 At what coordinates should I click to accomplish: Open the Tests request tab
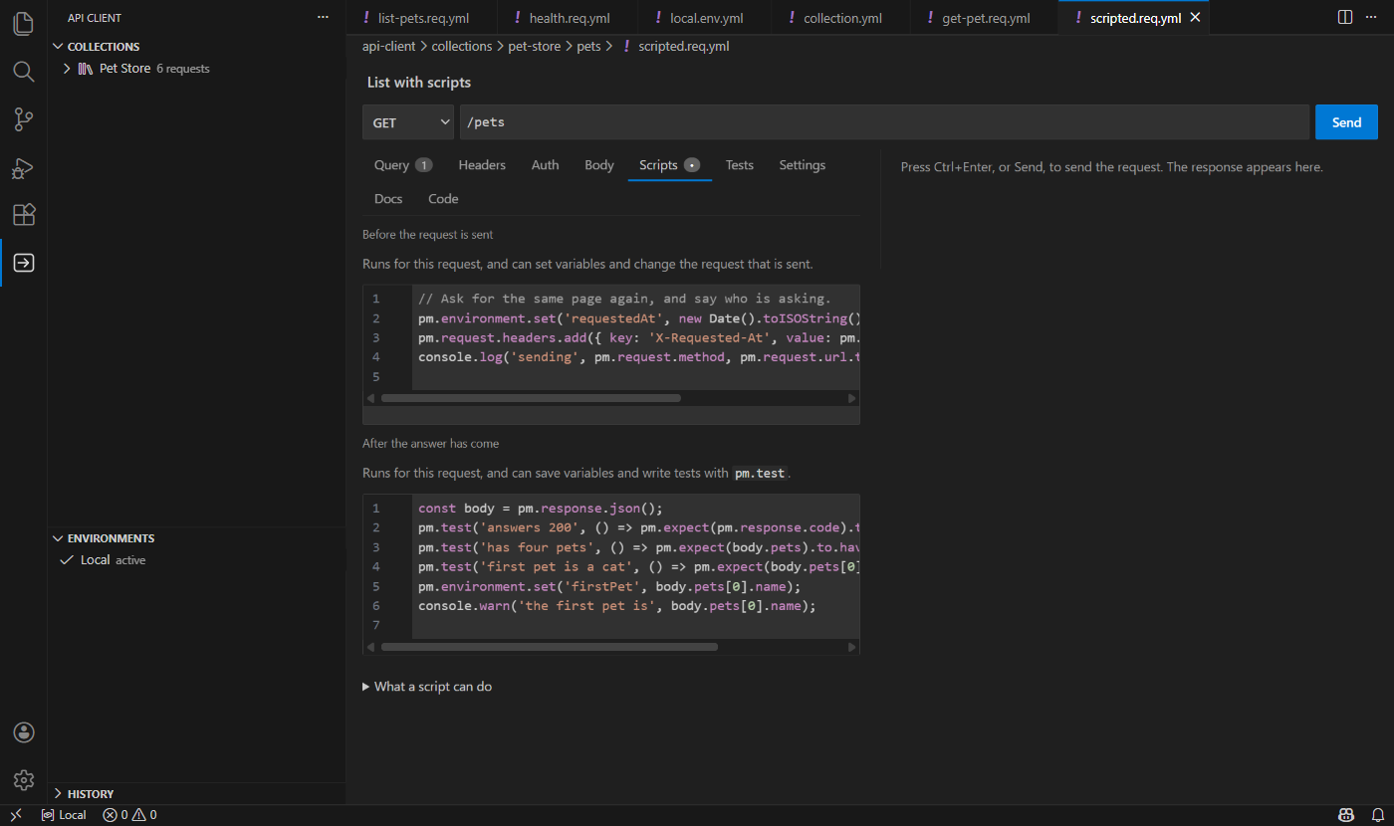pyautogui.click(x=740, y=165)
